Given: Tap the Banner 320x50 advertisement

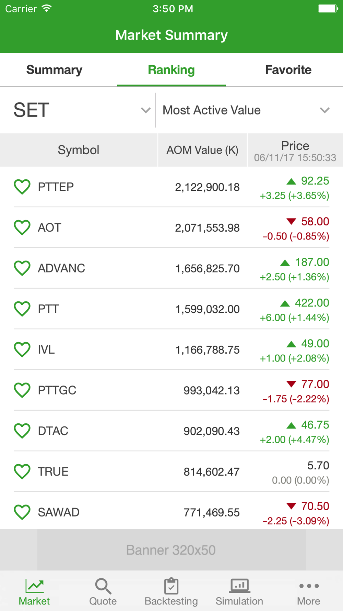Looking at the screenshot, I should coord(171,550).
